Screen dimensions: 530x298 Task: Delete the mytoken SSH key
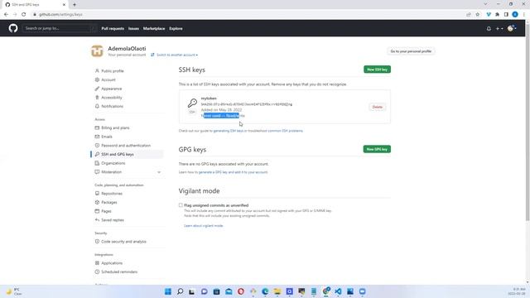pyautogui.click(x=378, y=107)
